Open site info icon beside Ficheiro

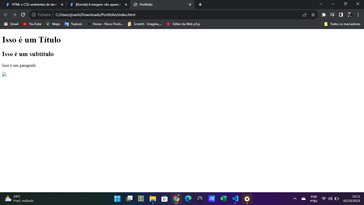(34, 15)
